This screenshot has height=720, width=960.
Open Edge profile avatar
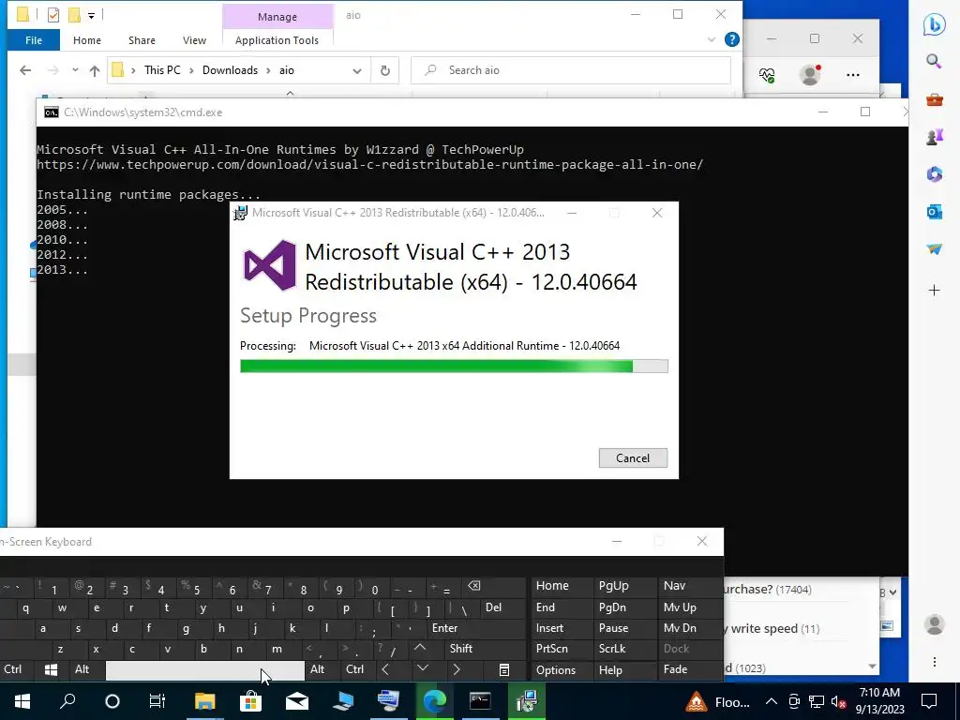810,75
